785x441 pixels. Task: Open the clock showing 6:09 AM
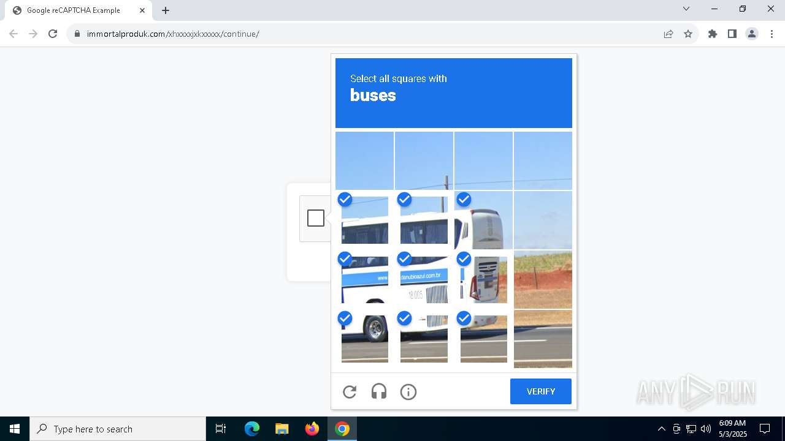click(733, 429)
